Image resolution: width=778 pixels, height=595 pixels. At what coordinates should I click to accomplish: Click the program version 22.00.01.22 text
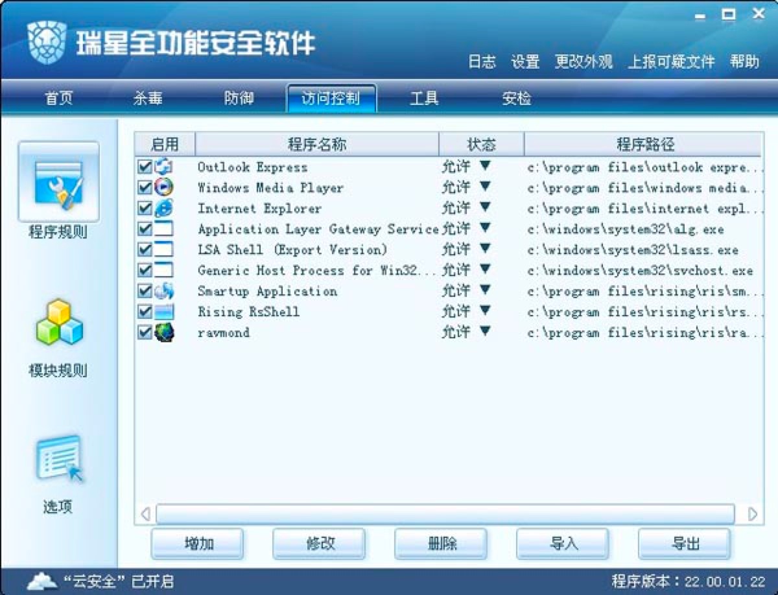[689, 581]
